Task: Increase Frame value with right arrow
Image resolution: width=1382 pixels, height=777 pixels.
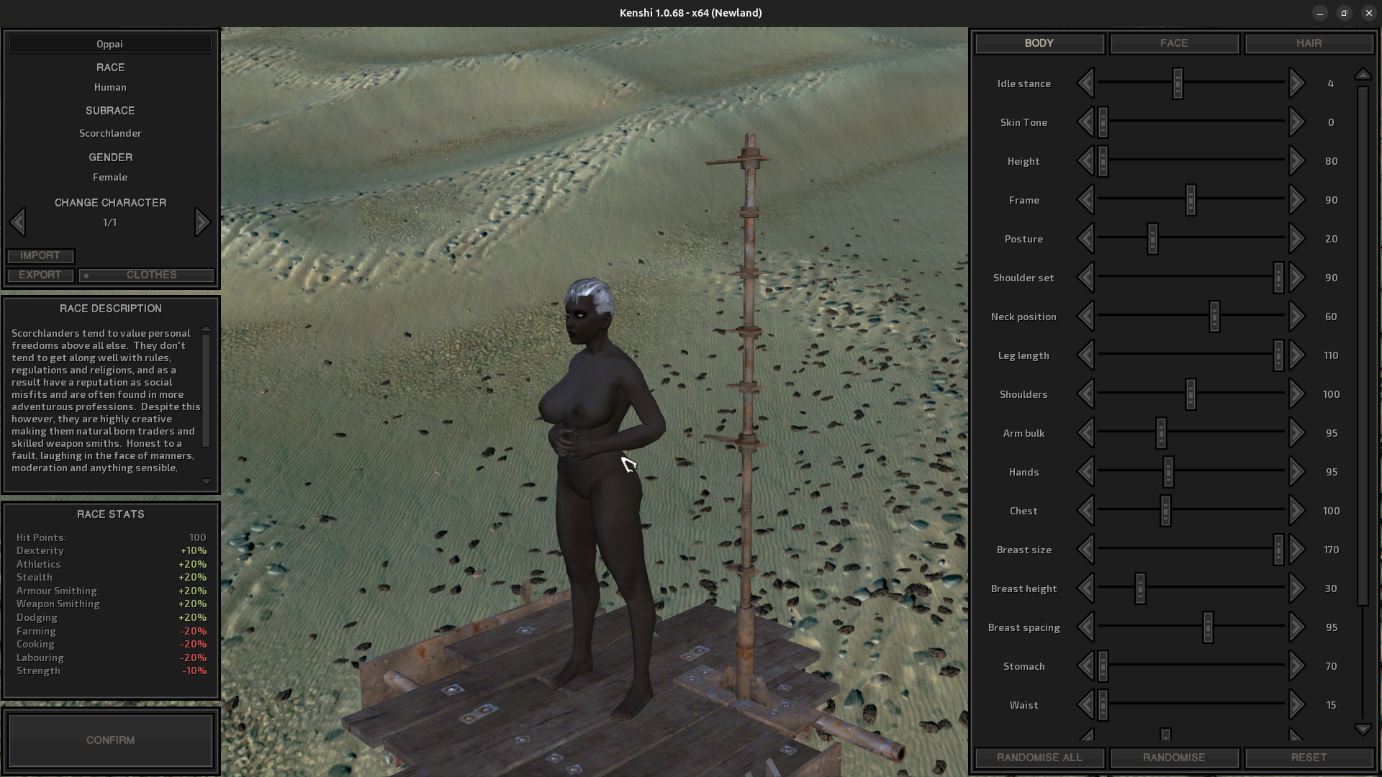Action: point(1296,200)
